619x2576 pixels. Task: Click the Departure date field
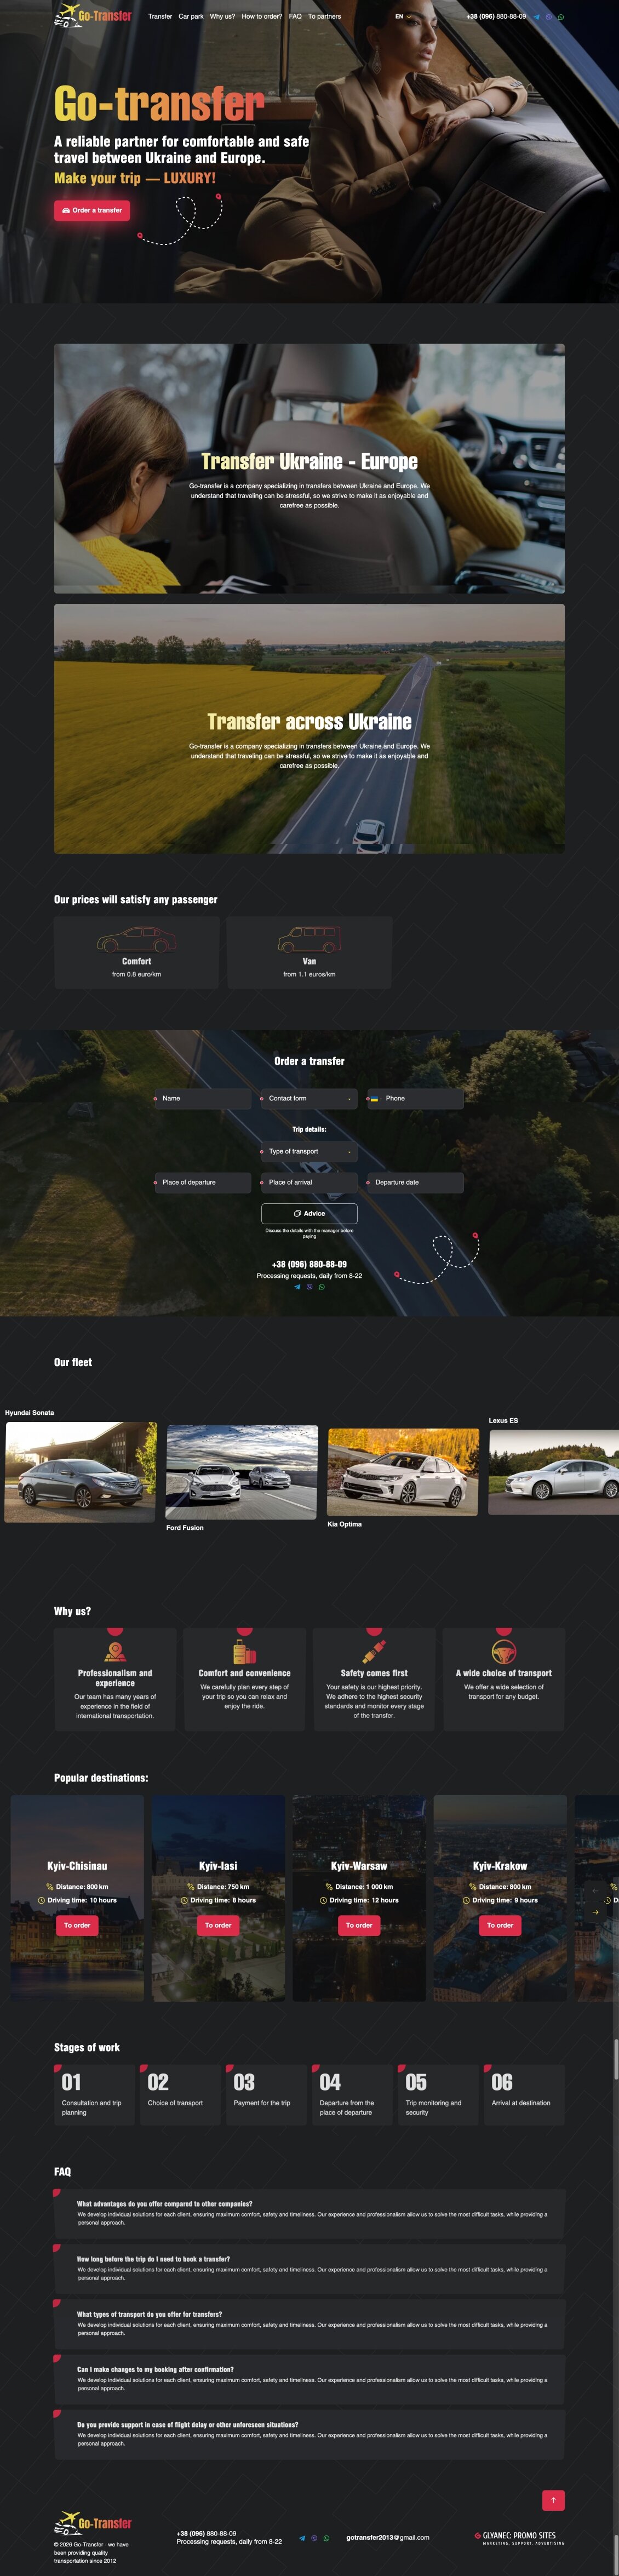(415, 1182)
